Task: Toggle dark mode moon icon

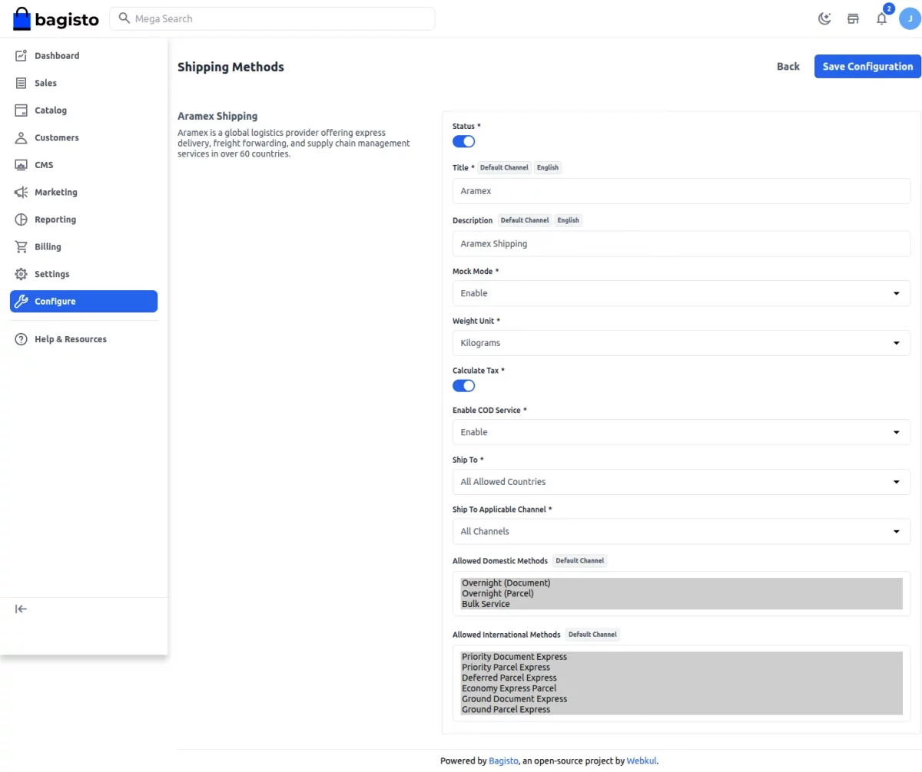Action: [824, 18]
